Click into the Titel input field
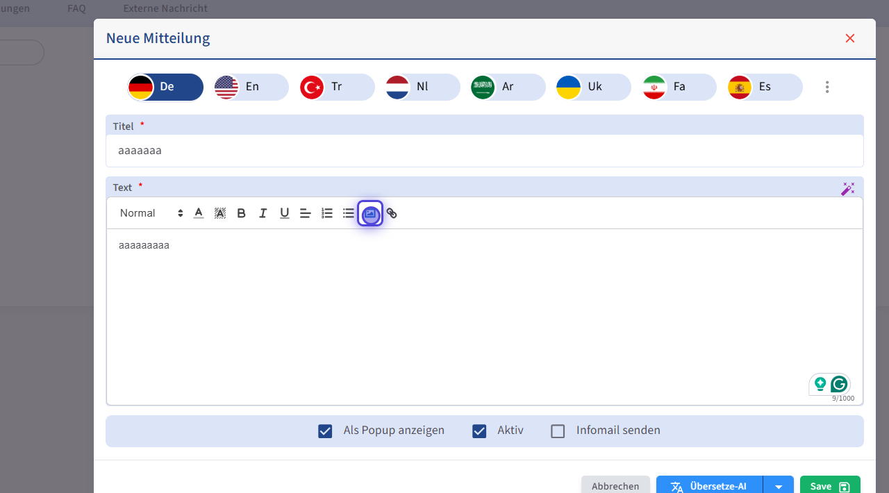Image resolution: width=889 pixels, height=493 pixels. 484,151
